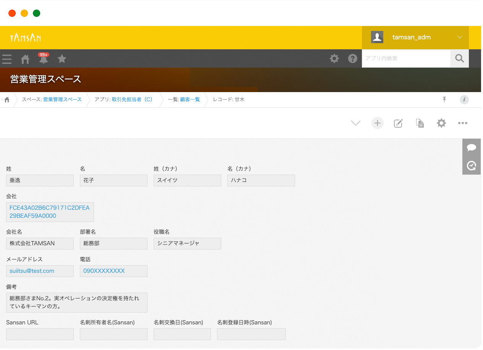This screenshot has width=483, height=350.
Task: Expand the tamsan_adm user dropdown
Action: click(x=459, y=37)
